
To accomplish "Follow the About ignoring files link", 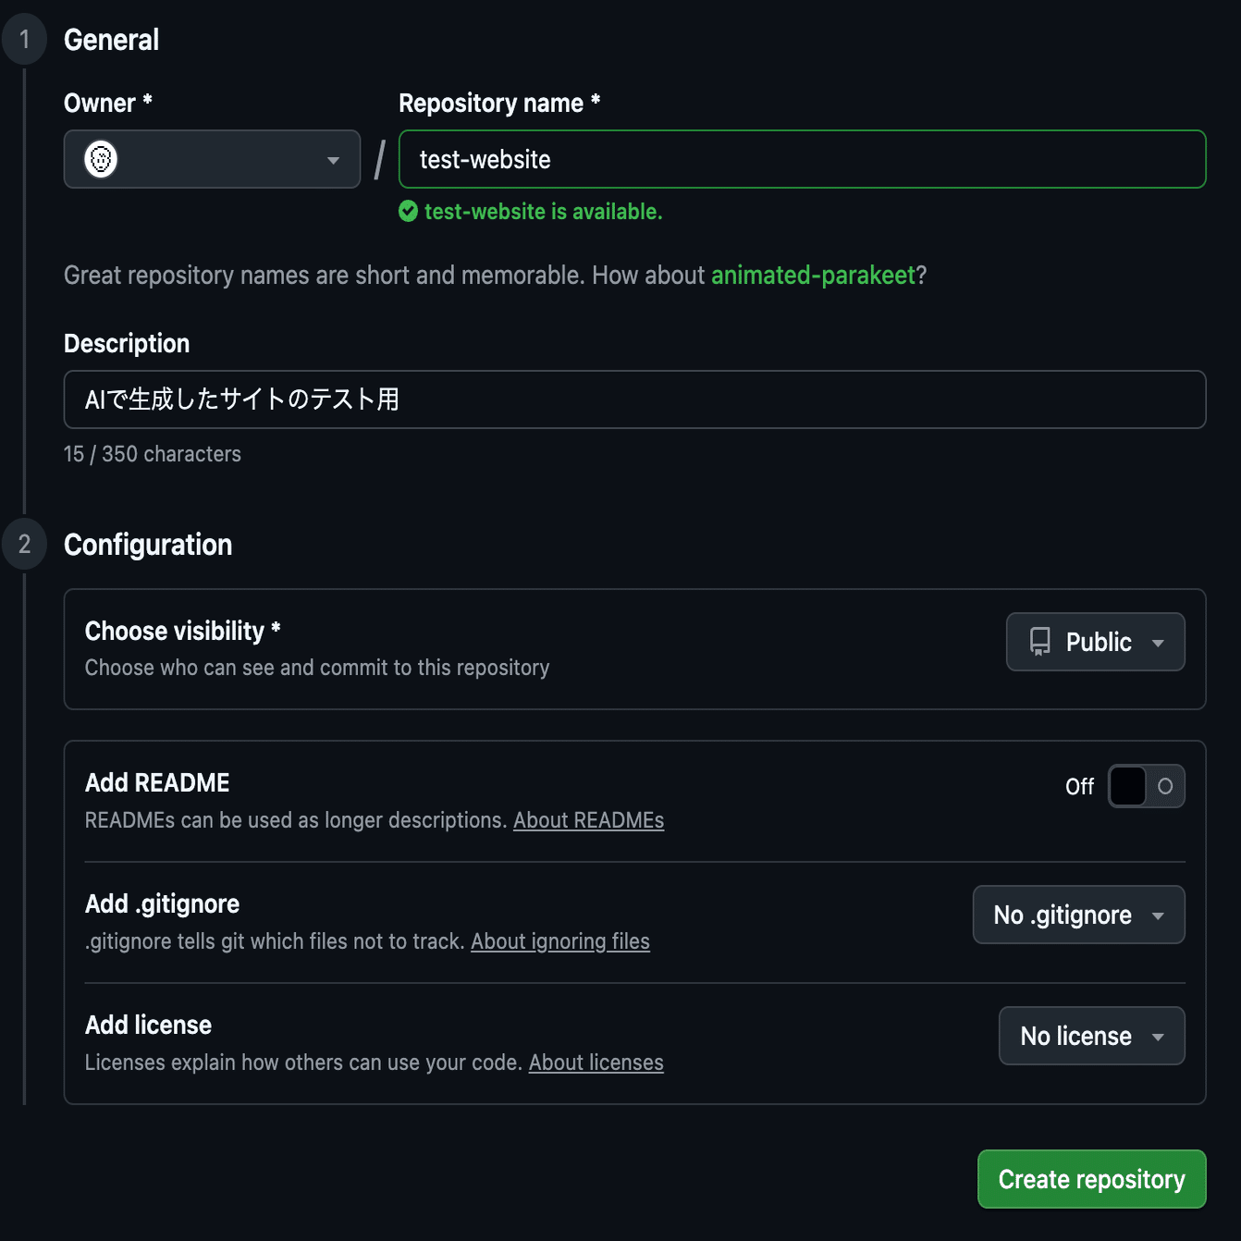I will point(559,941).
